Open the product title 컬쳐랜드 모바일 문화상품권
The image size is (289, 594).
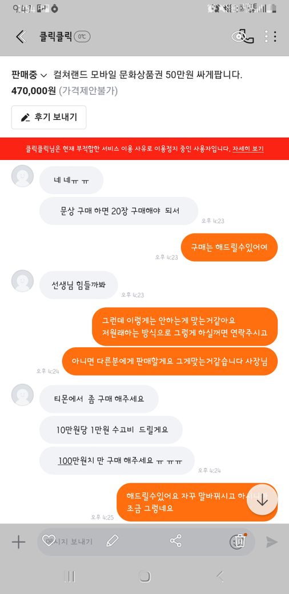148,75
